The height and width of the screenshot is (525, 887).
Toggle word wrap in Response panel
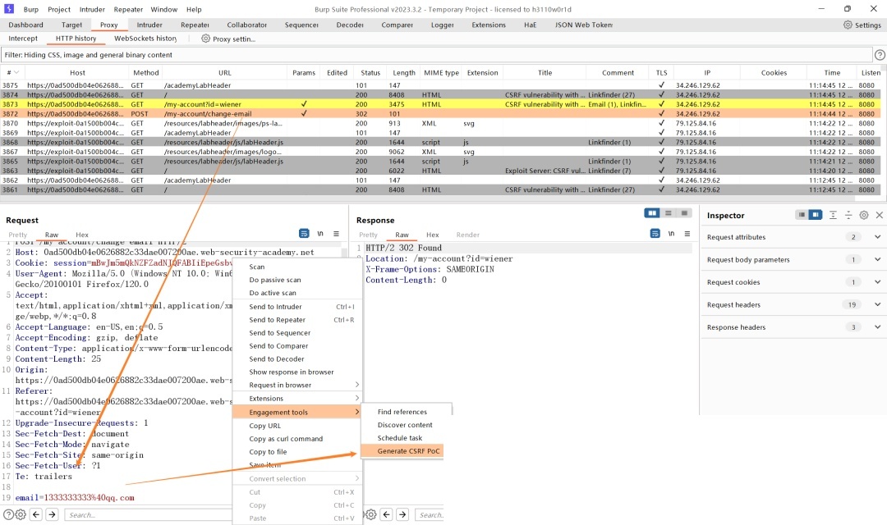(x=655, y=234)
